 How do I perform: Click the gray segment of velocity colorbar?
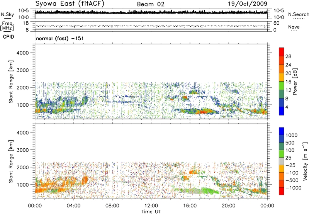(282, 161)
